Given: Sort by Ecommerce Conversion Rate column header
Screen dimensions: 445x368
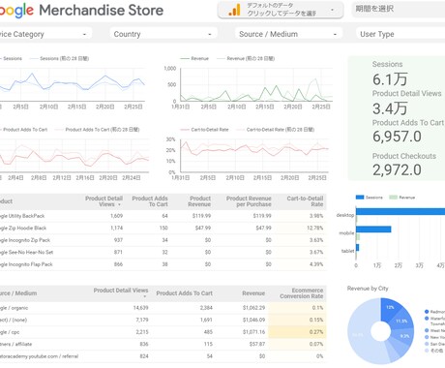Looking at the screenshot, I should [302, 293].
